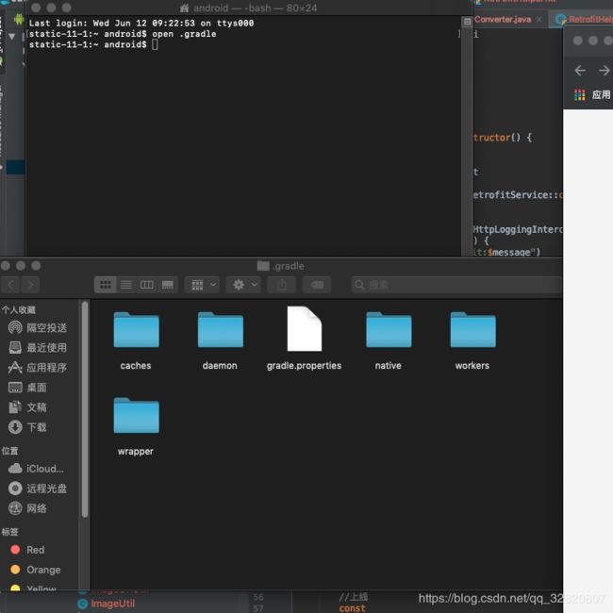Viewport: 613px width, 613px height.
Task: Go forward in Finder window
Action: pyautogui.click(x=30, y=285)
